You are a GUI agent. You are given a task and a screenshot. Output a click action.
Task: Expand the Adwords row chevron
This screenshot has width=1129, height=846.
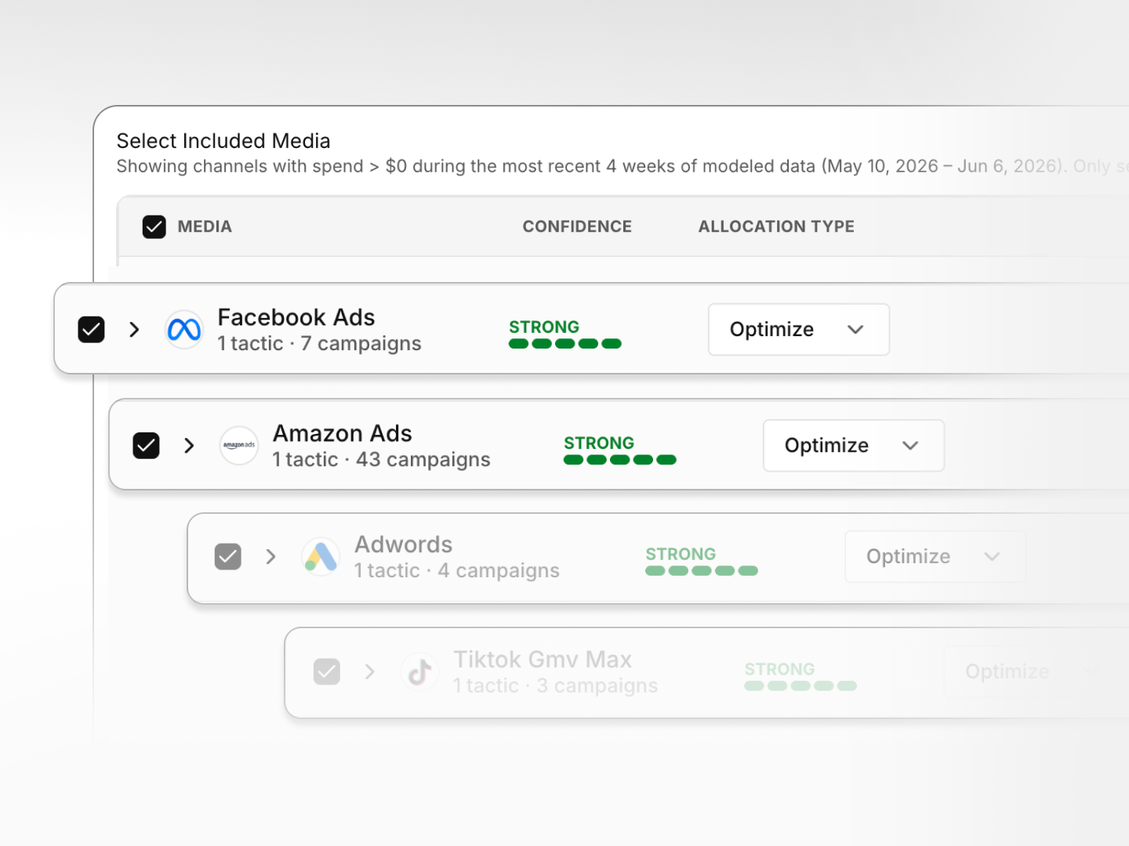point(270,557)
